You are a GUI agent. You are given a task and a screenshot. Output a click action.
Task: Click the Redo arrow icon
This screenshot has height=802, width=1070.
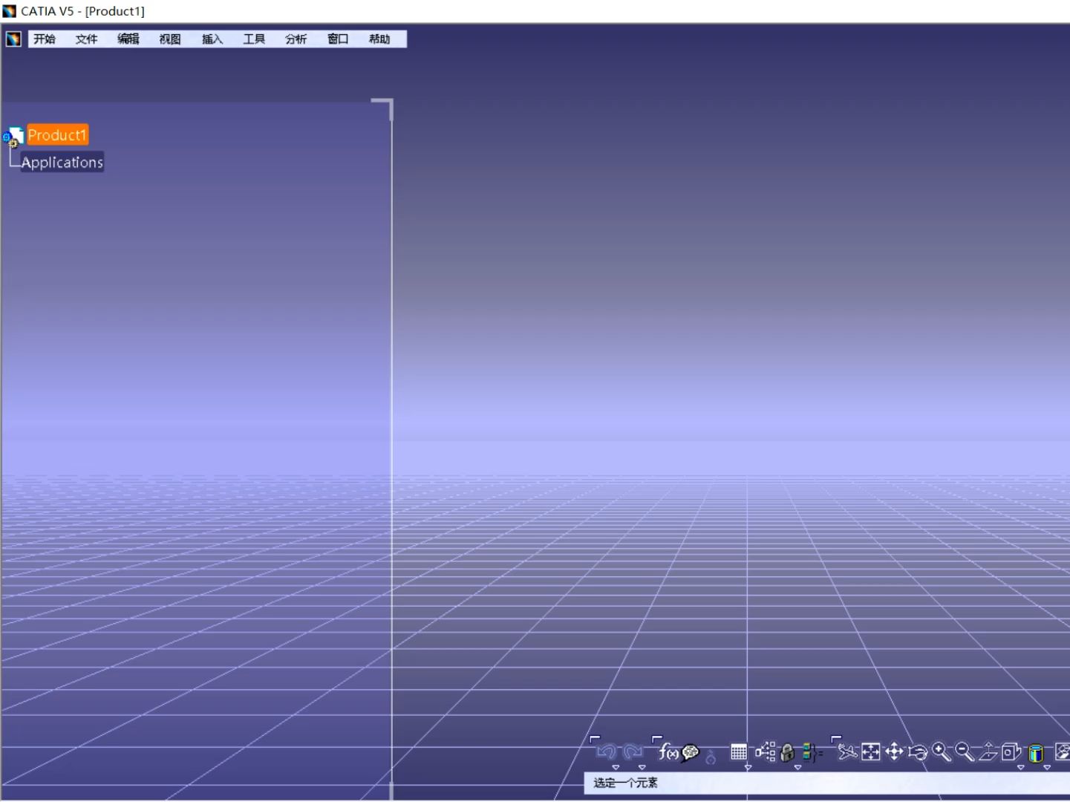coord(633,752)
